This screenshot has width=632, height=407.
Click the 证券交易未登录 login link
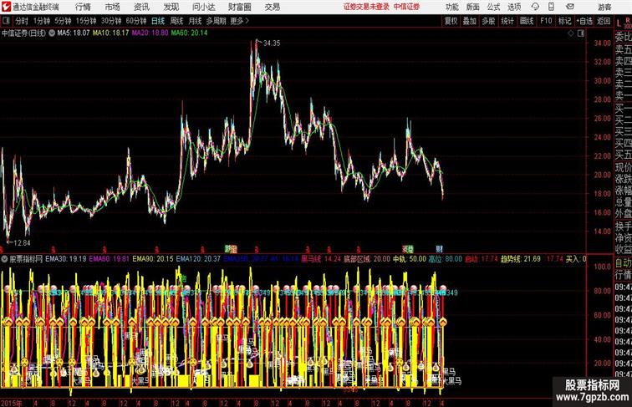(x=366, y=7)
